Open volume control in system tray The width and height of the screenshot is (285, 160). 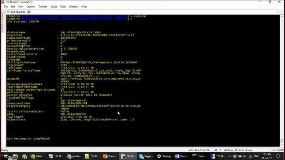click(x=244, y=156)
